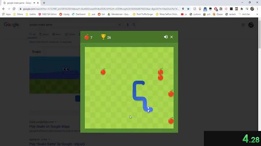Image resolution: width=261 pixels, height=146 pixels.
Task: Restore down the browser window
Action: (x=250, y=3)
